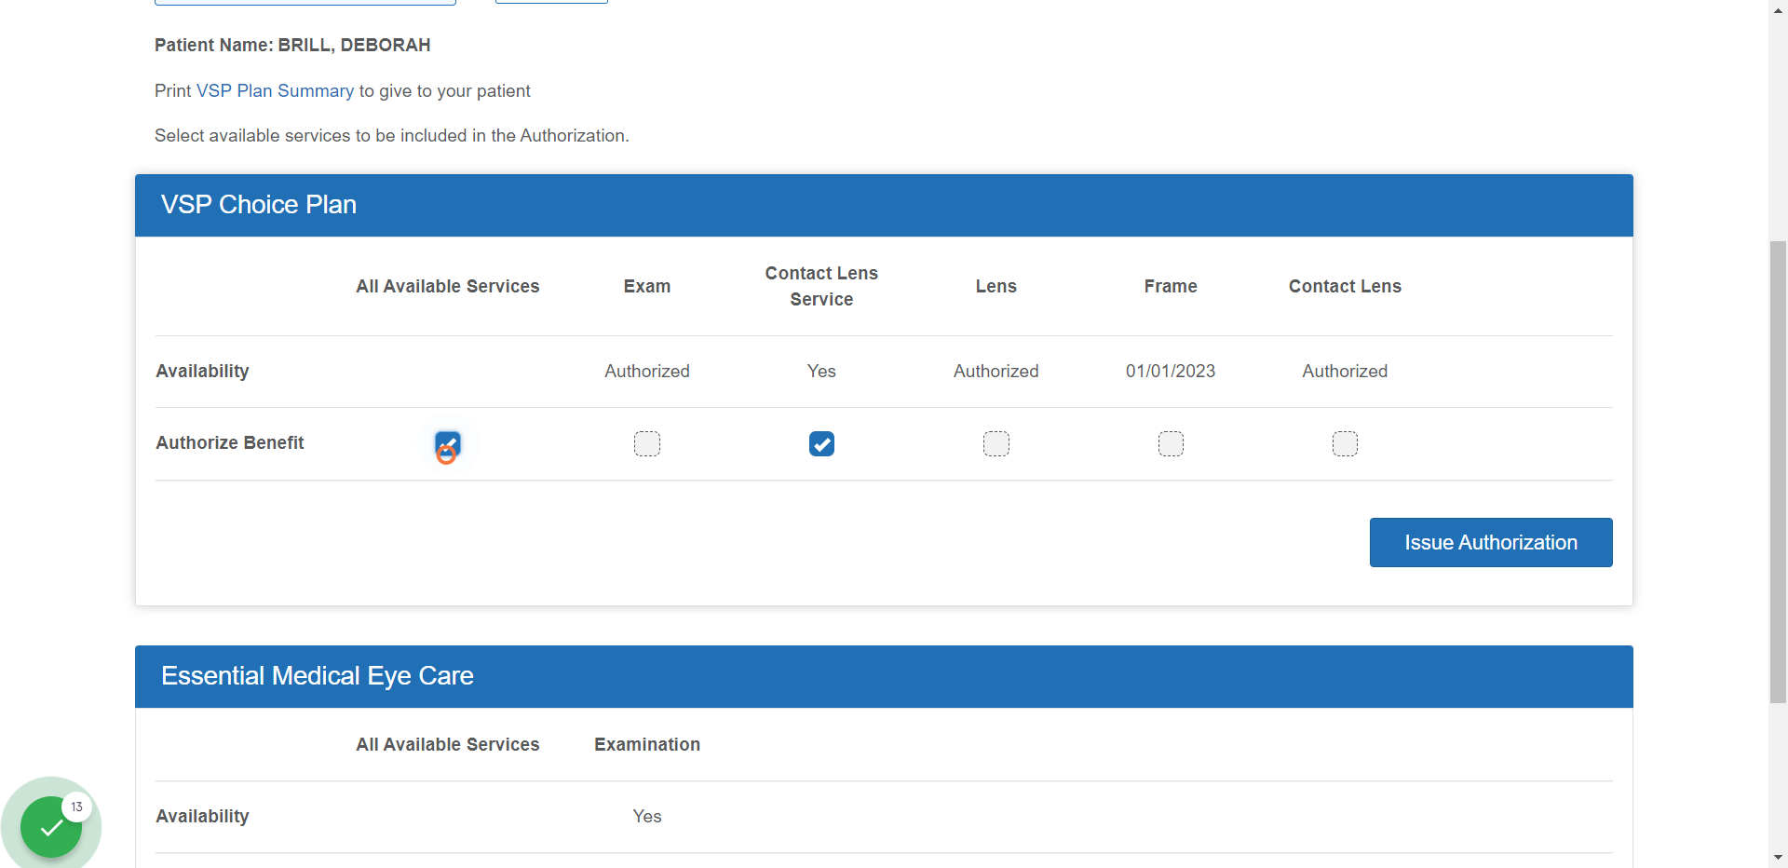This screenshot has height=868, width=1788.
Task: Click the Contact Lens Service column heading
Action: (x=821, y=286)
